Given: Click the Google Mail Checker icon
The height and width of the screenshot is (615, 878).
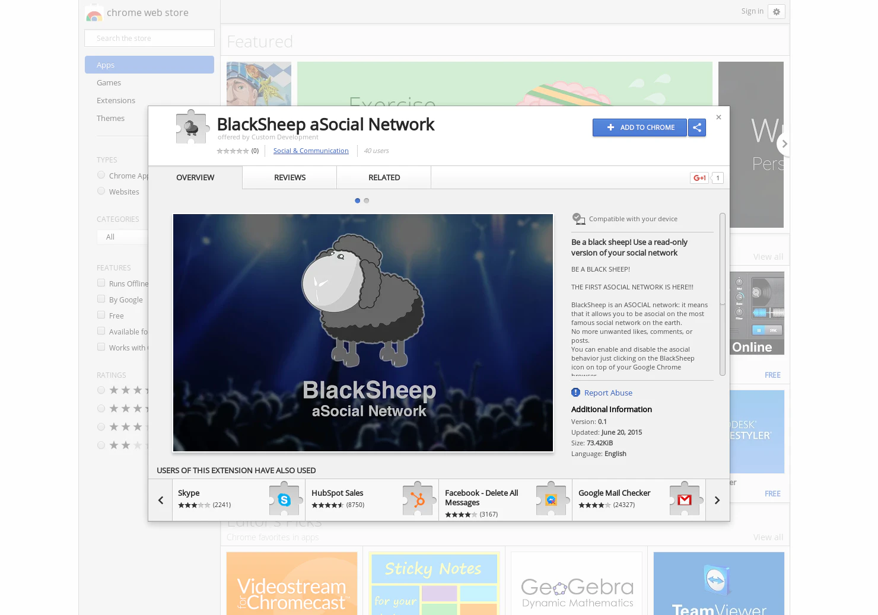Looking at the screenshot, I should (685, 500).
